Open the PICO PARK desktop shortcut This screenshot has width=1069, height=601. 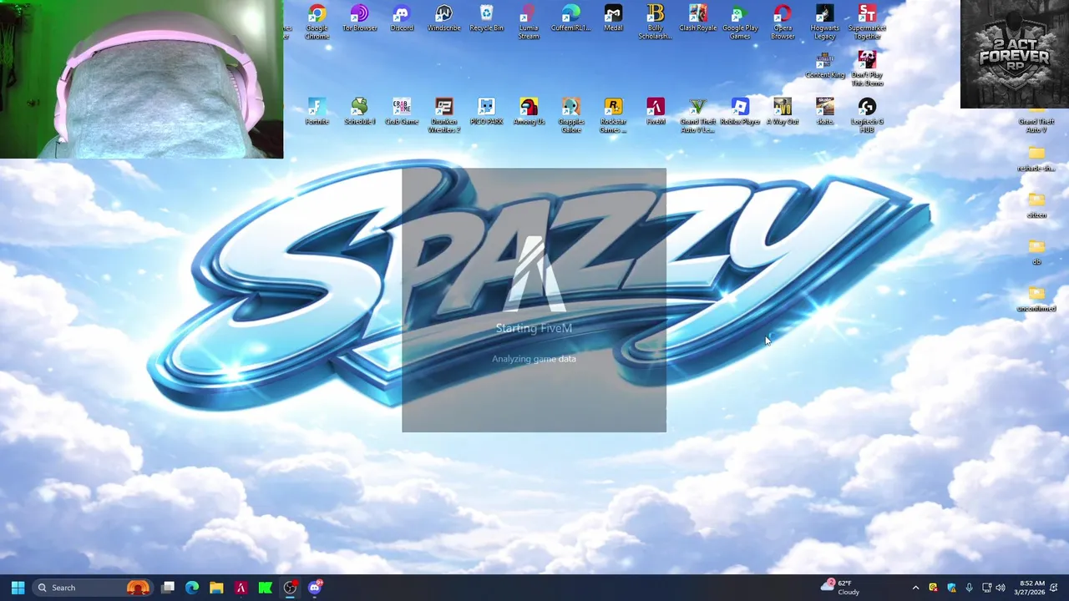486,112
